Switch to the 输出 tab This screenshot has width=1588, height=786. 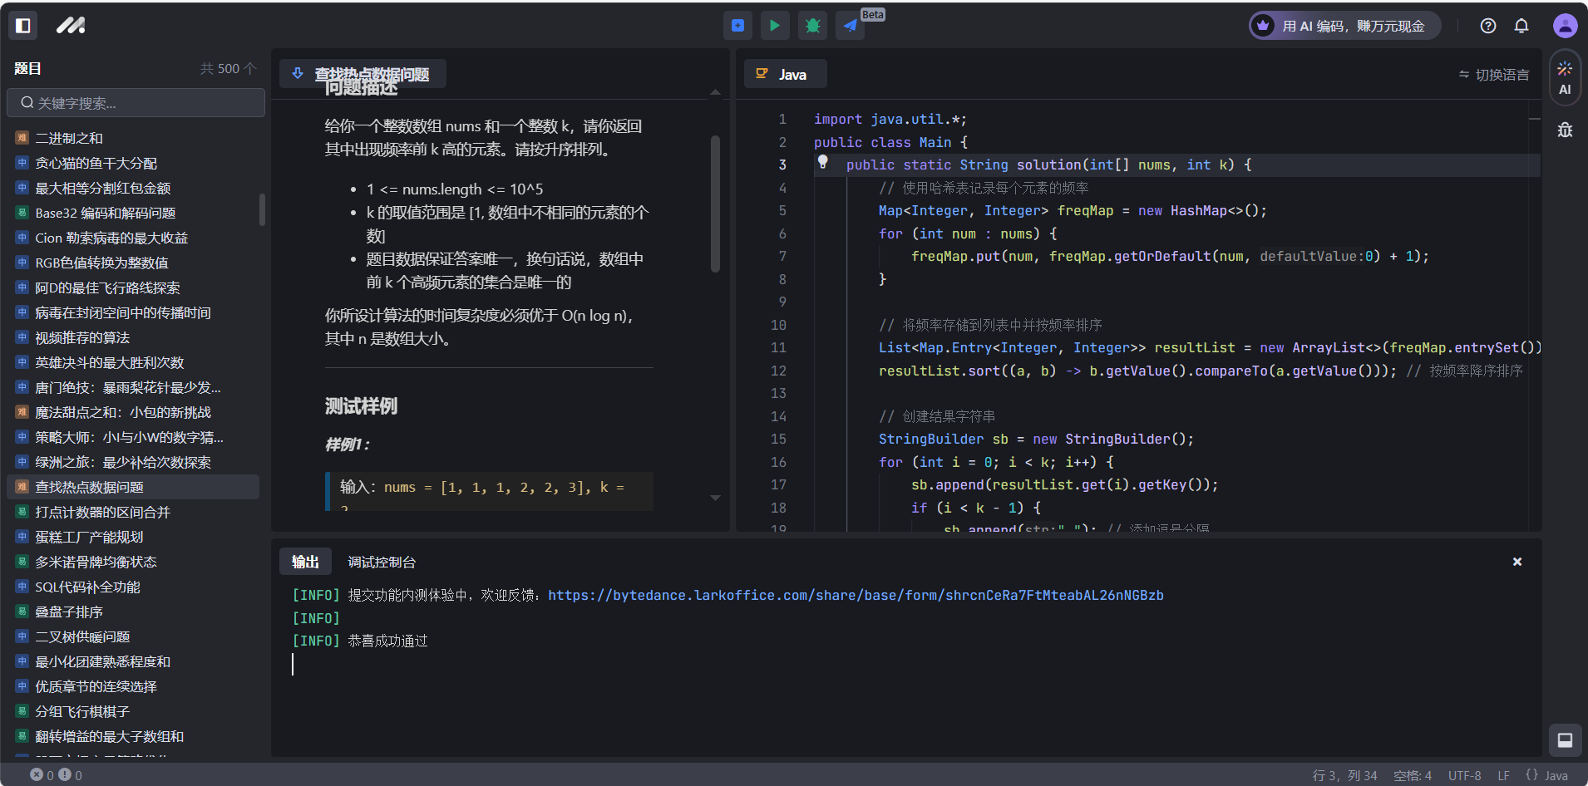305,562
